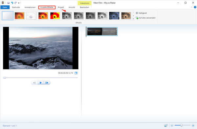Apply the red and yellow threshold effect

pyautogui.click(x=55, y=16)
